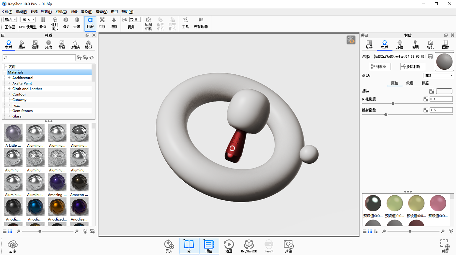Open the Animation (动画) panel

point(229,246)
